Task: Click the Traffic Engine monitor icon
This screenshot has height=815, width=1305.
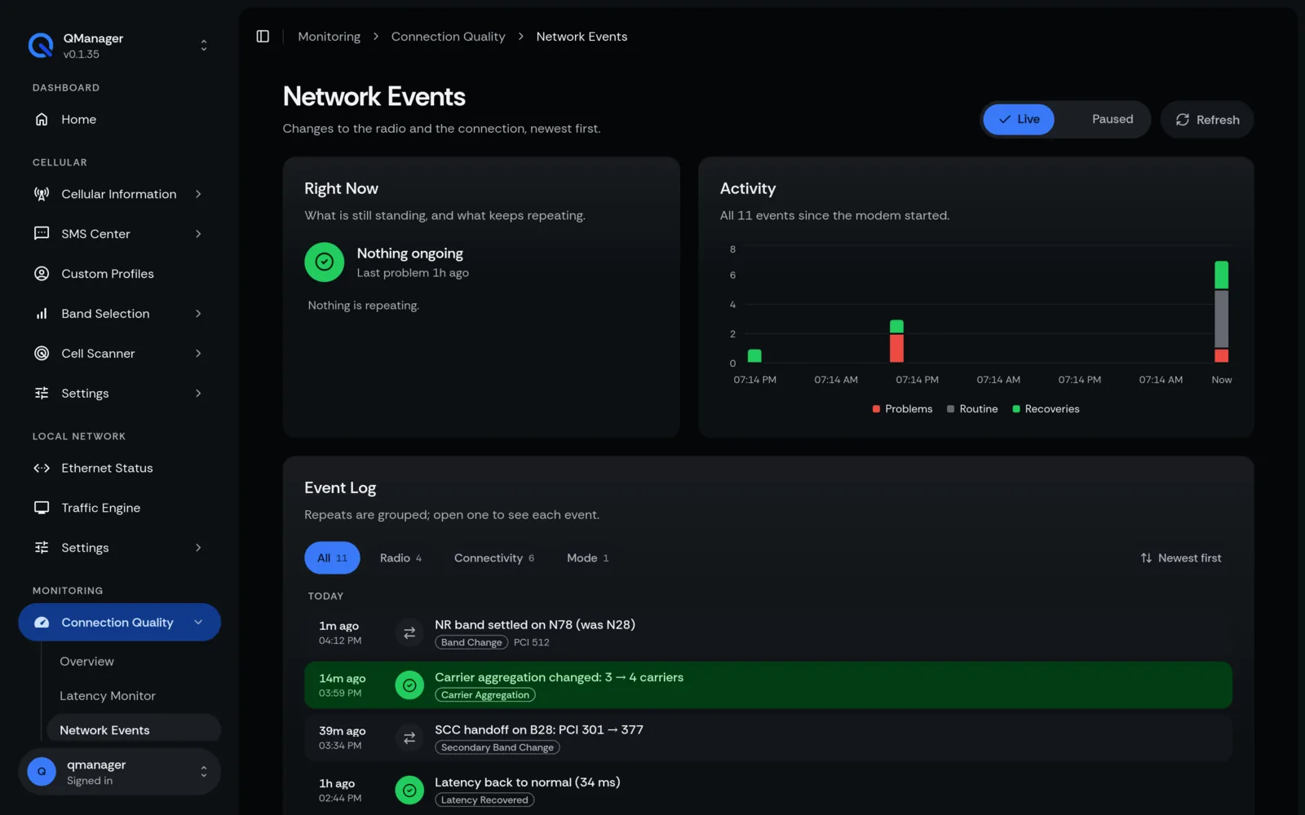Action: click(x=42, y=508)
